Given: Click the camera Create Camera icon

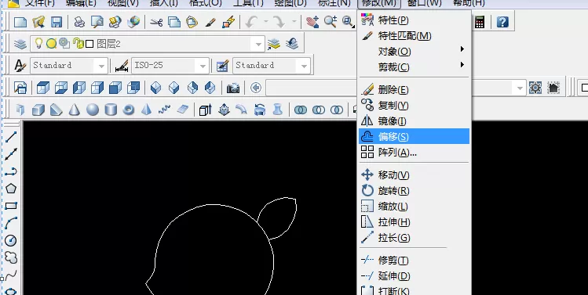Looking at the screenshot, I should click(x=233, y=88).
